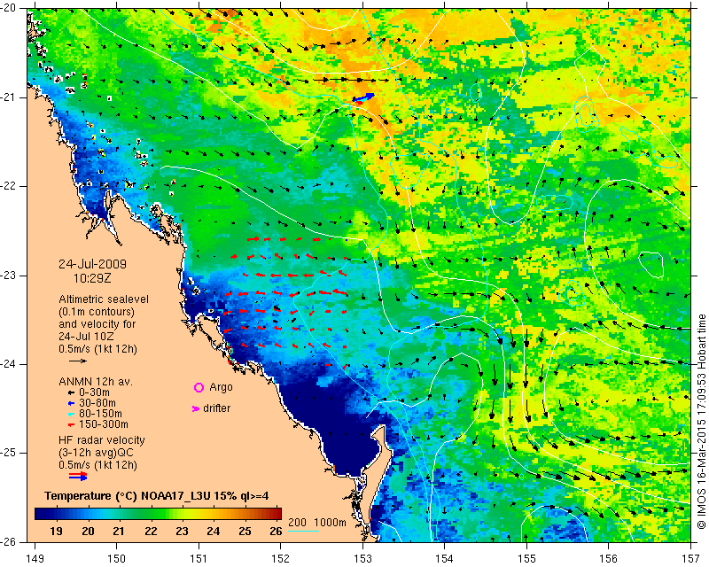
Task: Click the colorbar tick label 19
Action: pos(56,532)
